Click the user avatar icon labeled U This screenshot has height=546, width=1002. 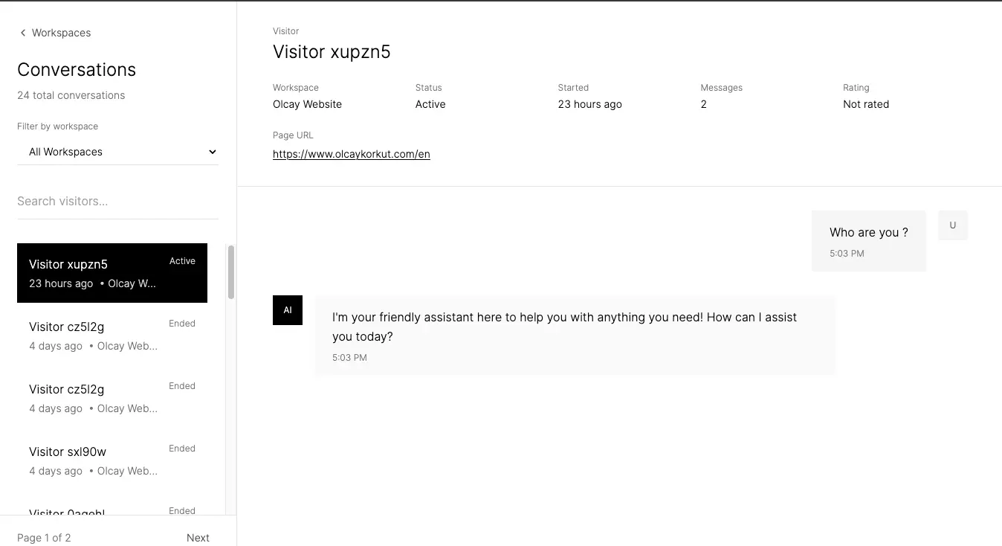[x=952, y=225]
